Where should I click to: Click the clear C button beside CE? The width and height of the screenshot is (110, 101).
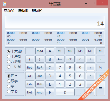[80, 59]
